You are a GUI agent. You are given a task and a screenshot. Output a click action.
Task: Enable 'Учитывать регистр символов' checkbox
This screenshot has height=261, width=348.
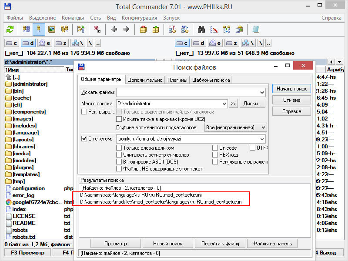(x=119, y=155)
